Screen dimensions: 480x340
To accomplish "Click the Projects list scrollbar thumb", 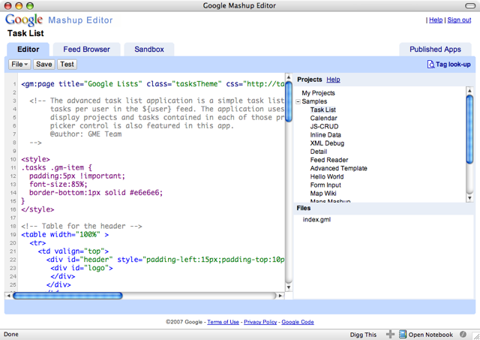I will [x=469, y=129].
